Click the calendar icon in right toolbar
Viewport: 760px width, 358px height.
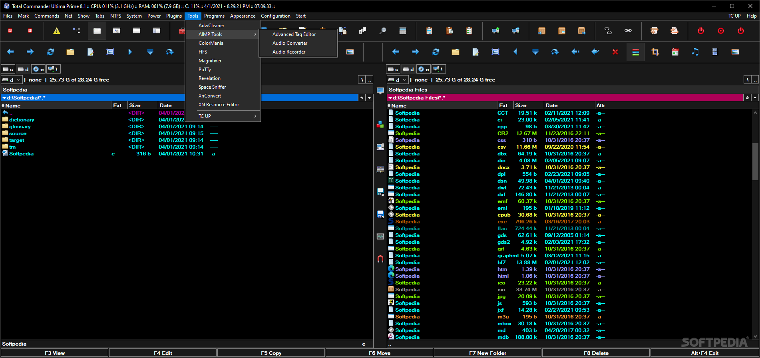675,52
